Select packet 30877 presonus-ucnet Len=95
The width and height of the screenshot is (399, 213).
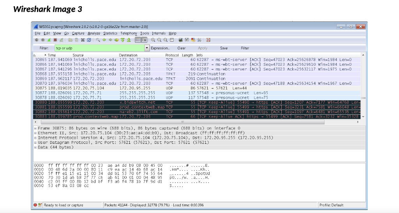pyautogui.click(x=197, y=93)
